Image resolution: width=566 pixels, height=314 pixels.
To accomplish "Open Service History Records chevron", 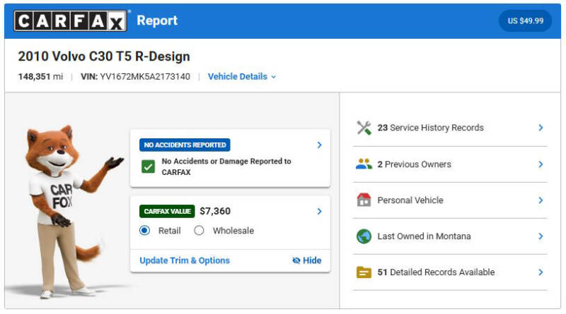I will click(x=541, y=128).
